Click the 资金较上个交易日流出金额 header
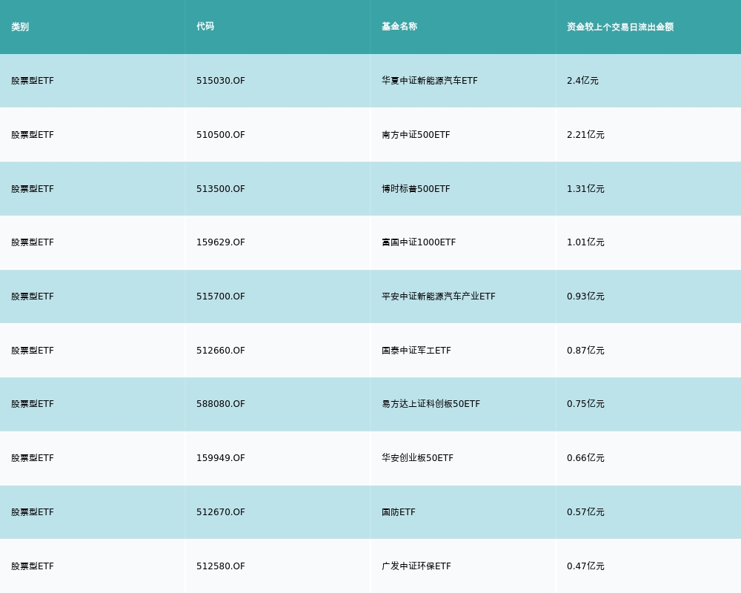Image resolution: width=741 pixels, height=593 pixels. (x=620, y=27)
